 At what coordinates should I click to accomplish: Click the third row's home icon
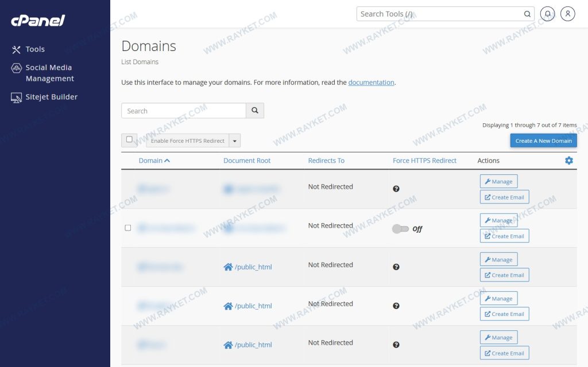(x=228, y=267)
